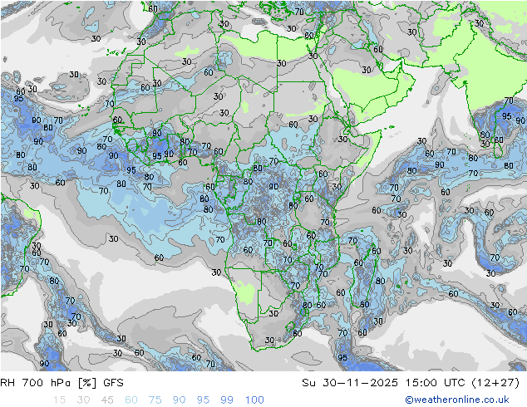This screenshot has height=407, width=527.
Task: Click the "Su 30-11-2025" forecast date
Action: (x=350, y=382)
